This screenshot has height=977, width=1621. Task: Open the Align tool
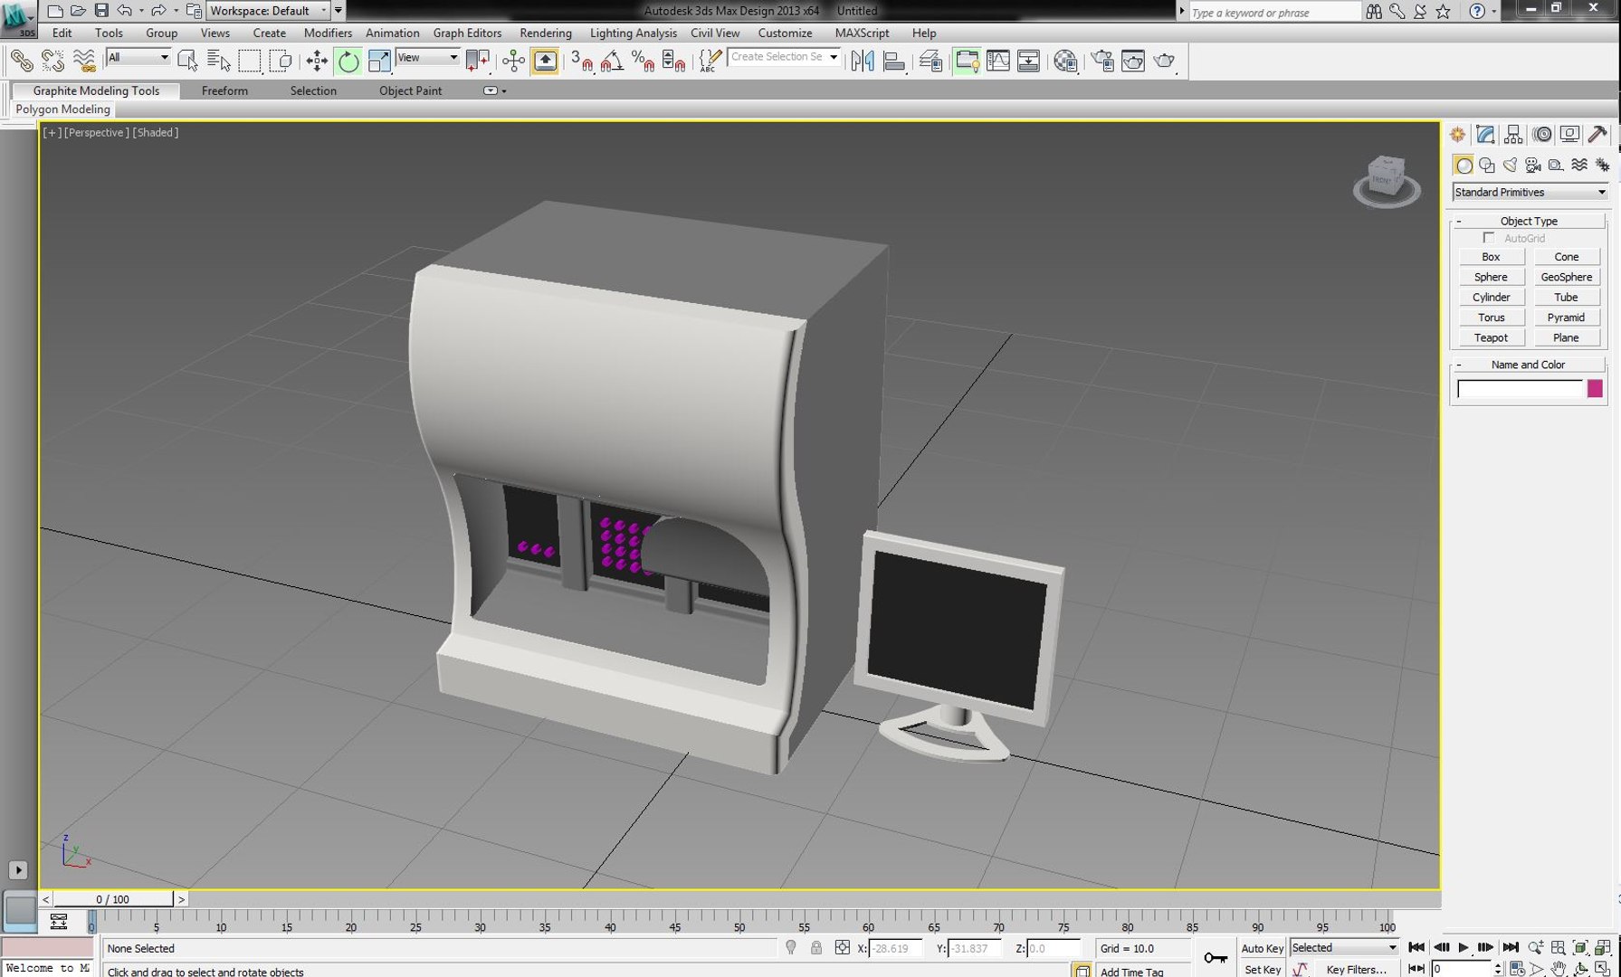click(894, 61)
